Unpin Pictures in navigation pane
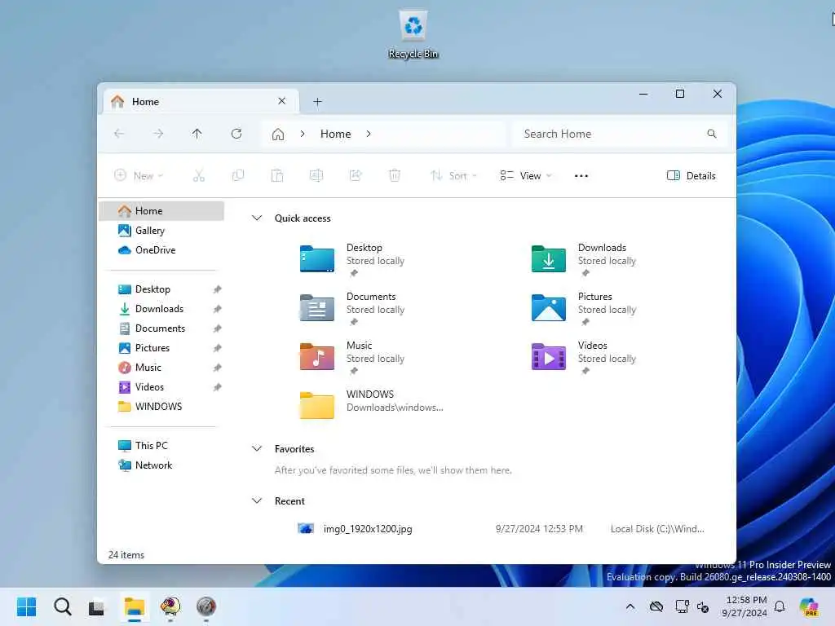The height and width of the screenshot is (626, 835). [x=217, y=348]
